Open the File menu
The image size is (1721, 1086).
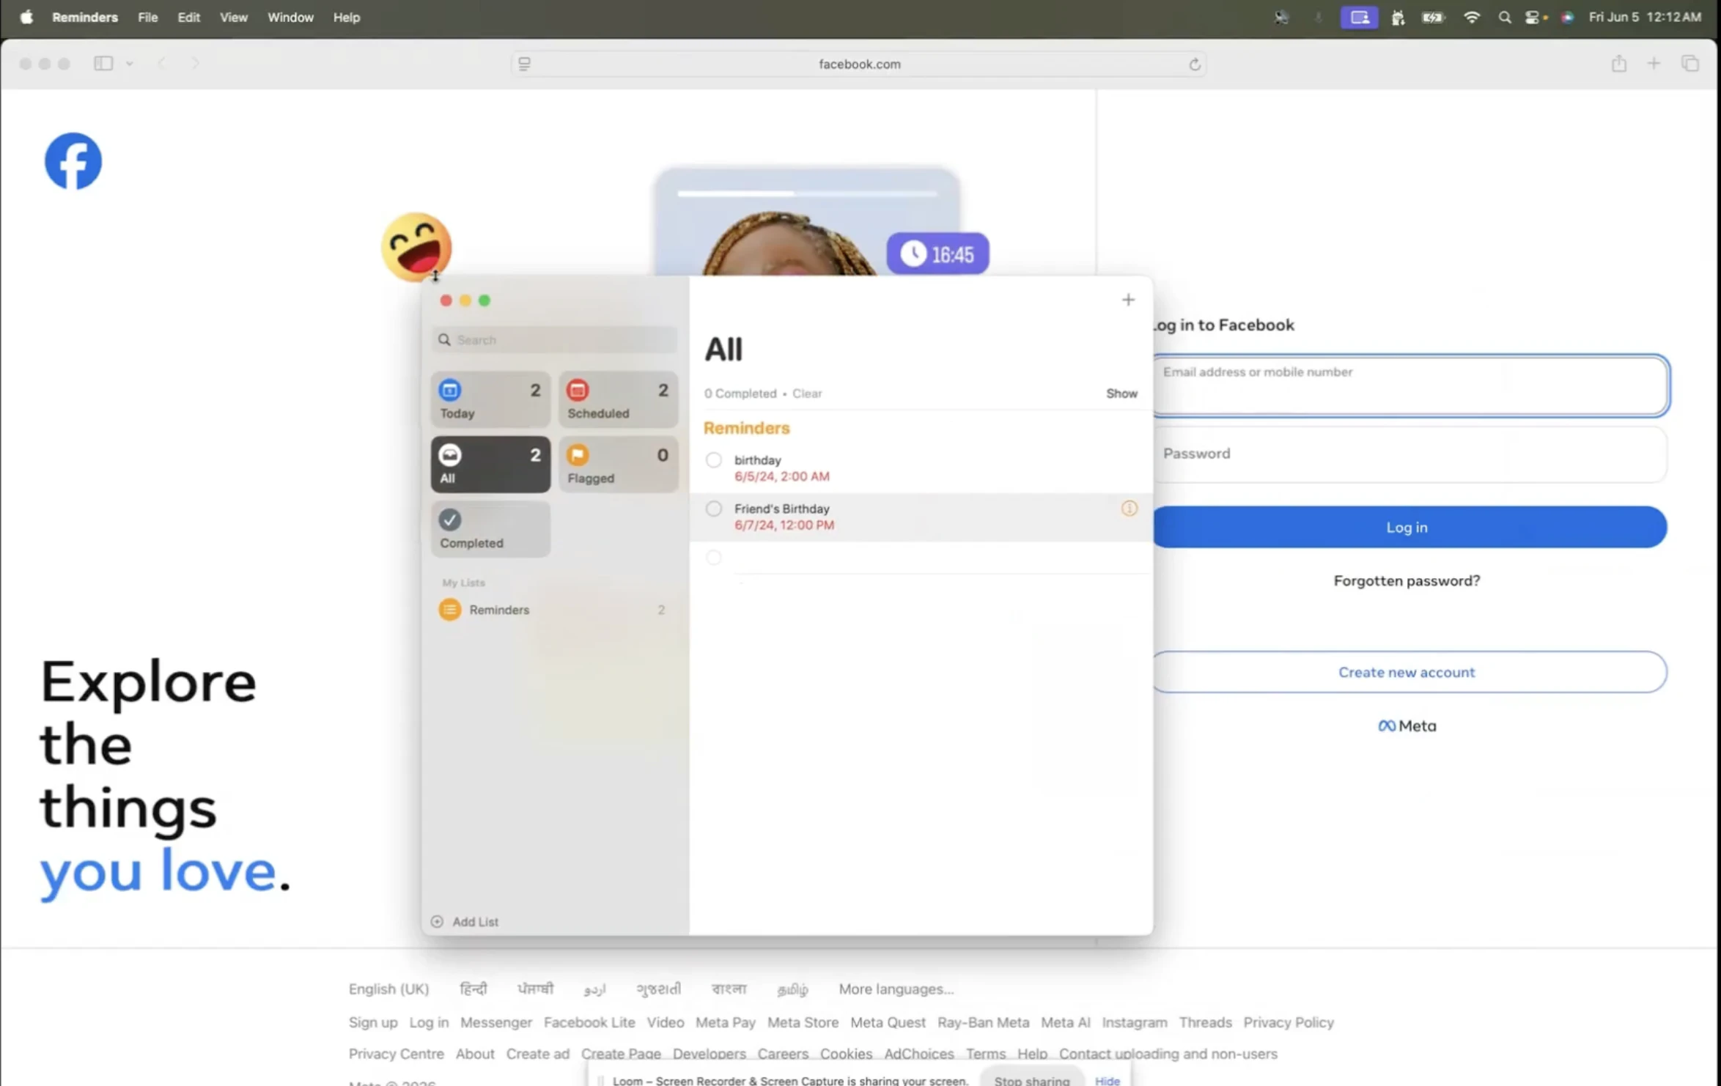click(x=147, y=17)
